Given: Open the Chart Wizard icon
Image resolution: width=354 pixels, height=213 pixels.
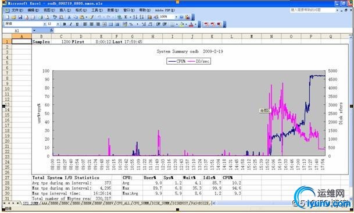Looking at the screenshot, I should [149, 17].
